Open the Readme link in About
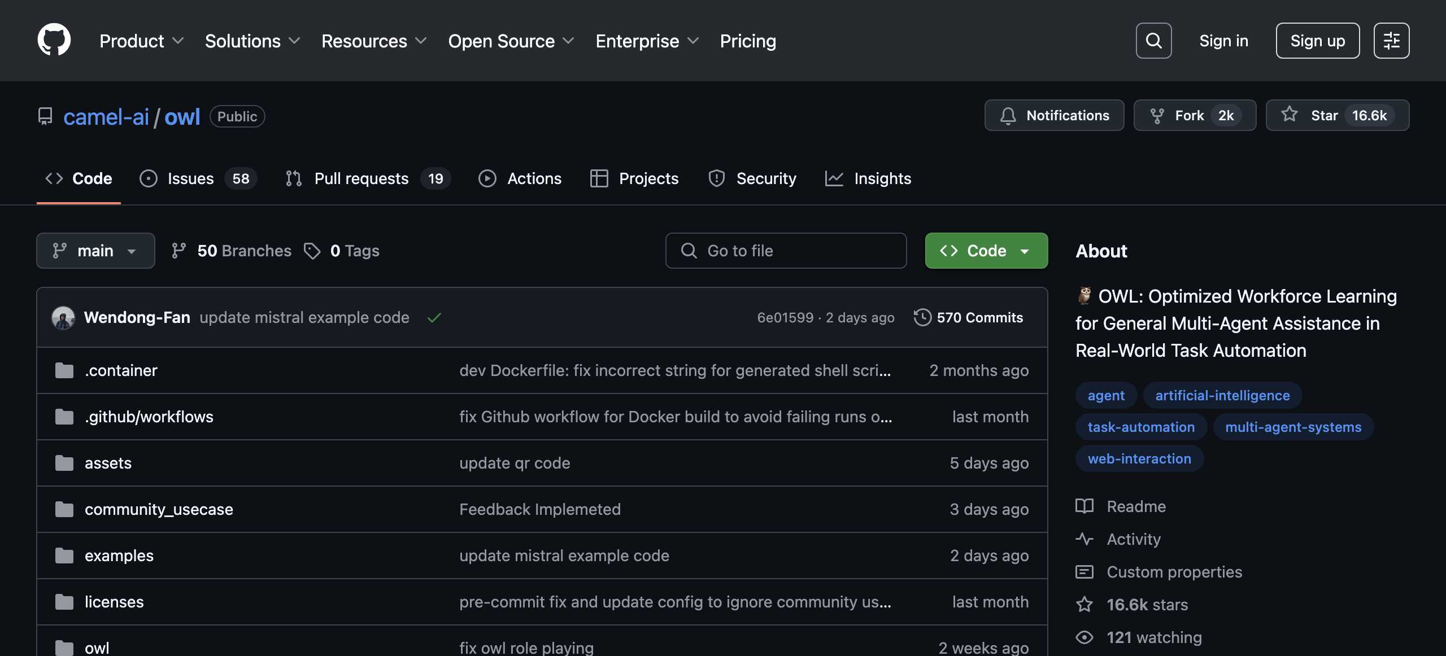This screenshot has height=656, width=1446. pos(1135,506)
